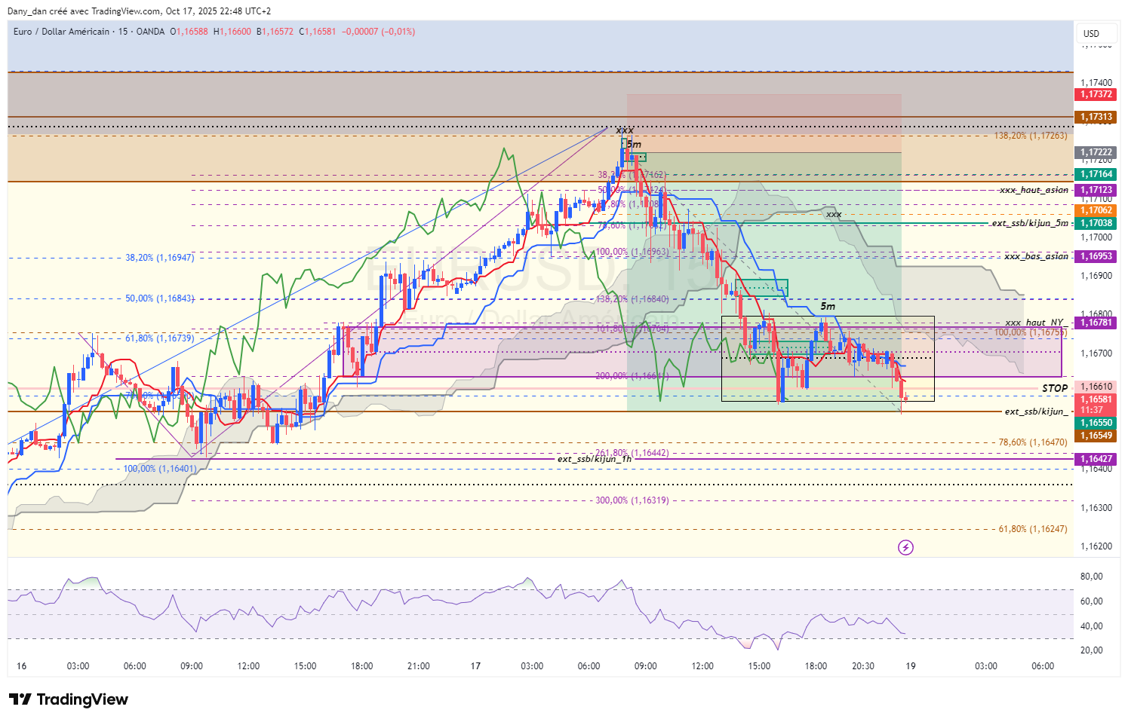Click the 20:30 time axis label
The width and height of the screenshot is (1128, 722).
[x=863, y=666]
